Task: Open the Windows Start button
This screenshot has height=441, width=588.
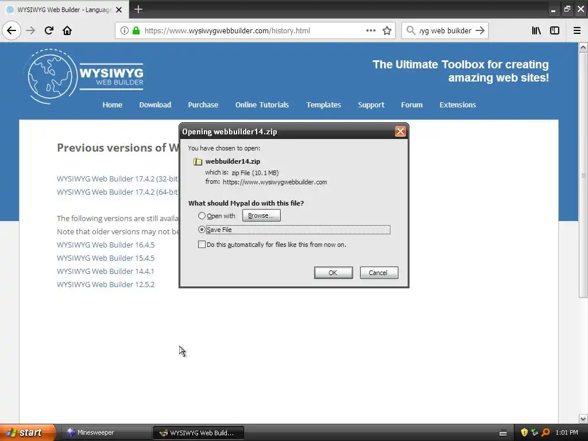Action: (x=27, y=432)
